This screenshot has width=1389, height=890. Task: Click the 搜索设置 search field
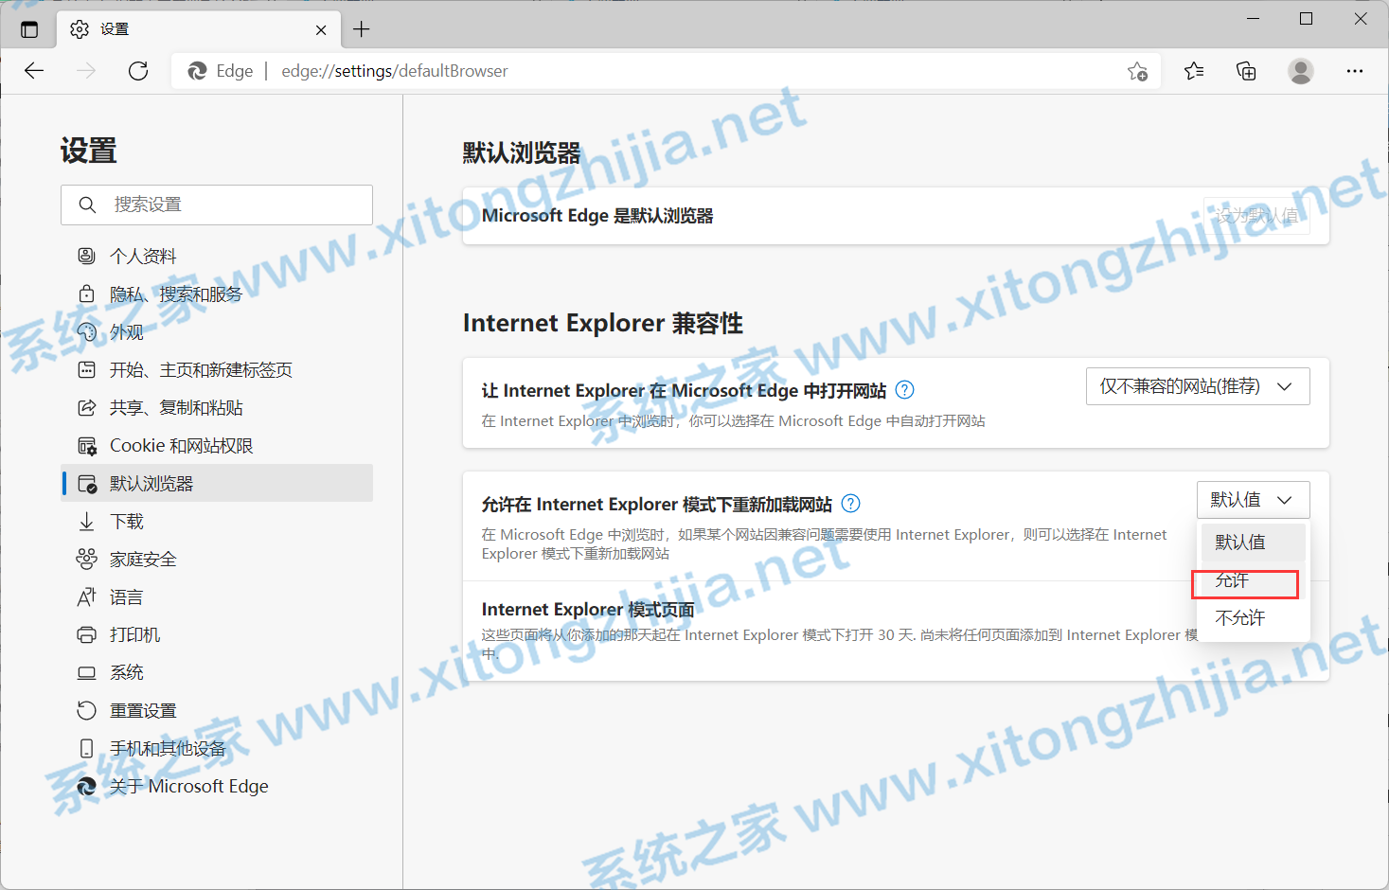pyautogui.click(x=216, y=205)
